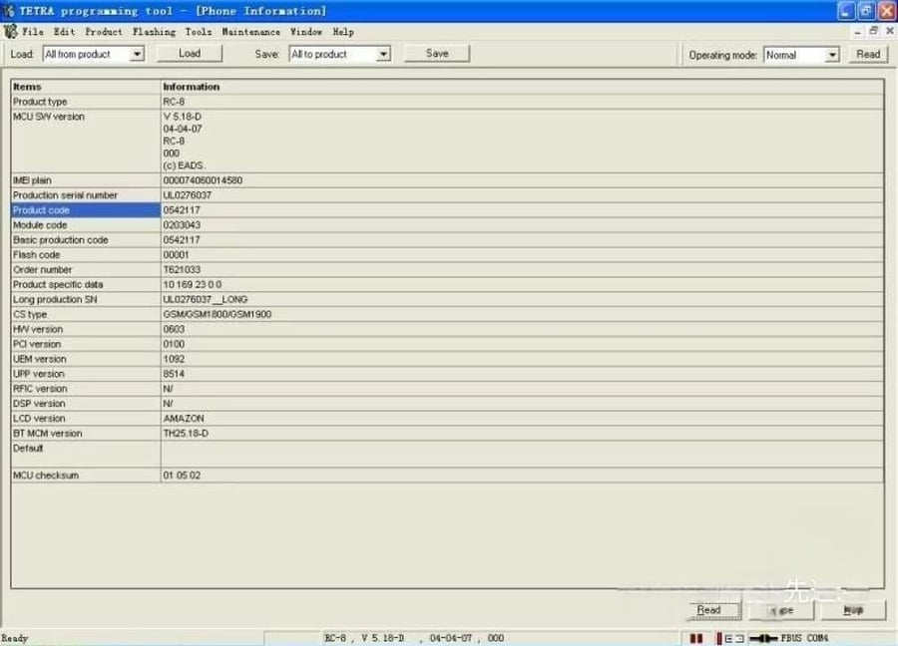Viewport: 898px width, 646px height.
Task: Open the Maintenance menu
Action: point(250,32)
